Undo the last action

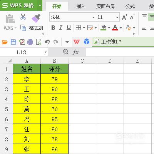point(47,42)
